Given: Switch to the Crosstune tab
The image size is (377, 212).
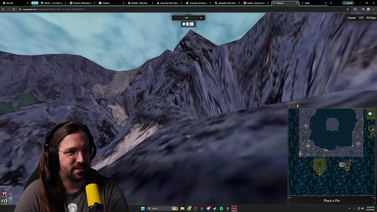Looking at the screenshot, I should 199,3.
